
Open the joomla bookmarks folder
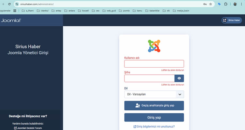124,11
